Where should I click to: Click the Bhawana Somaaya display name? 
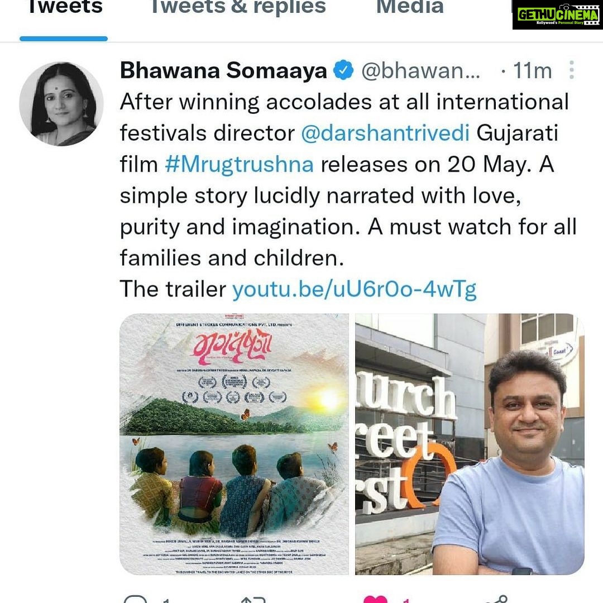tap(223, 70)
